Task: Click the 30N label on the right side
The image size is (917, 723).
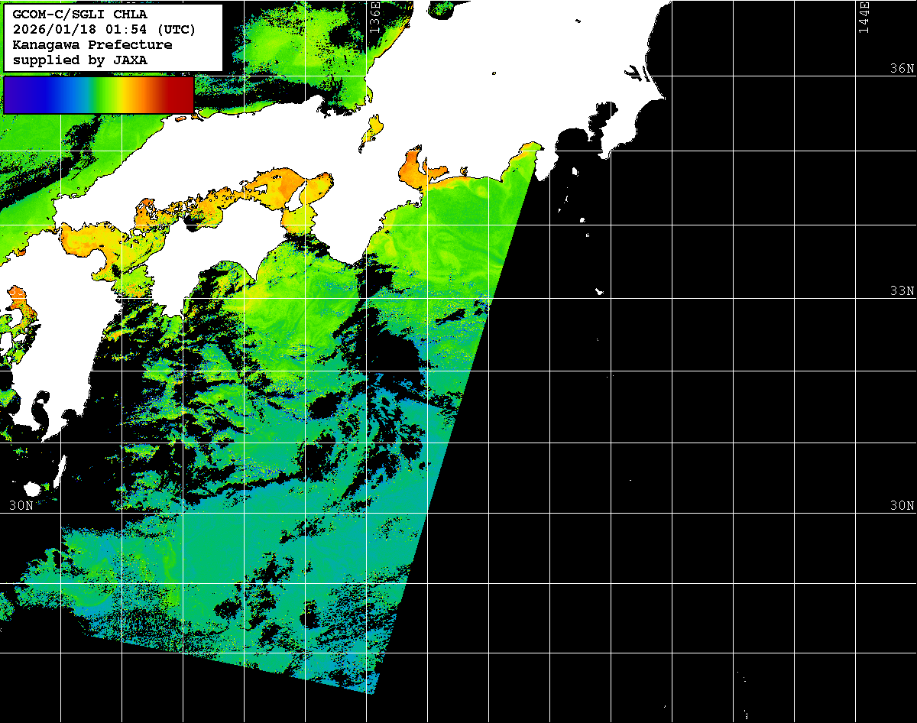Action: [901, 506]
